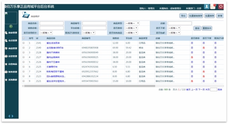Click the left arrow of the horizontal scrollbar

point(23,86)
